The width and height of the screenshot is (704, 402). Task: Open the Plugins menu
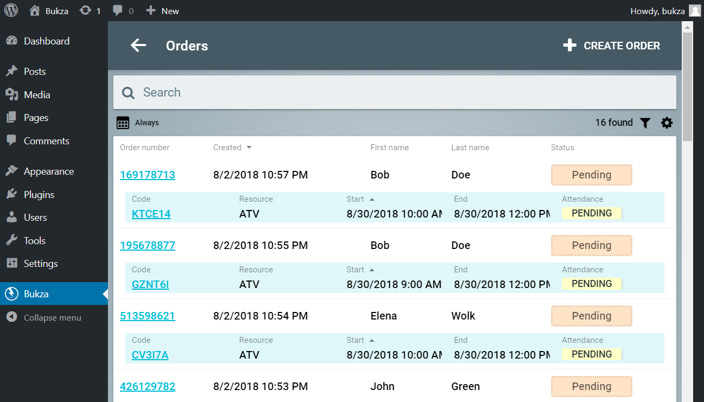[x=39, y=194]
